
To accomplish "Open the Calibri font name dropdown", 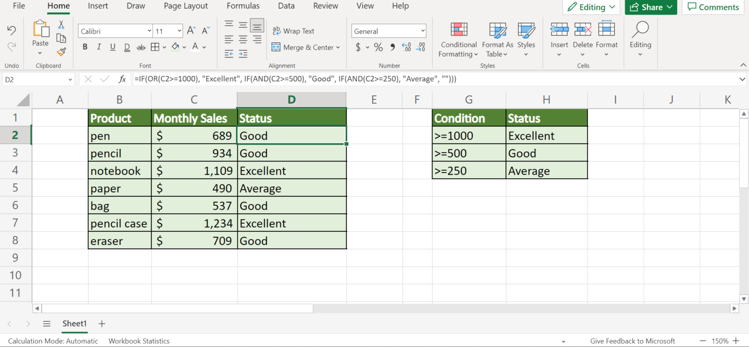I will pos(149,31).
